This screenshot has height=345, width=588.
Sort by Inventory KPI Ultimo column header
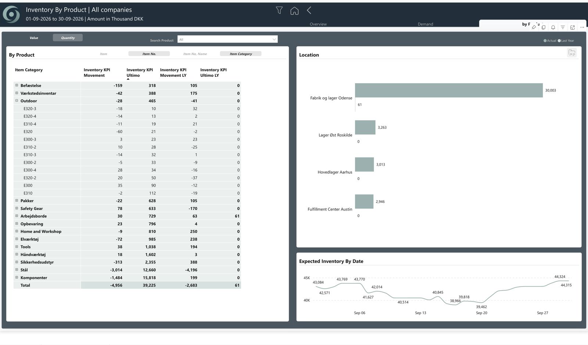[x=140, y=72]
